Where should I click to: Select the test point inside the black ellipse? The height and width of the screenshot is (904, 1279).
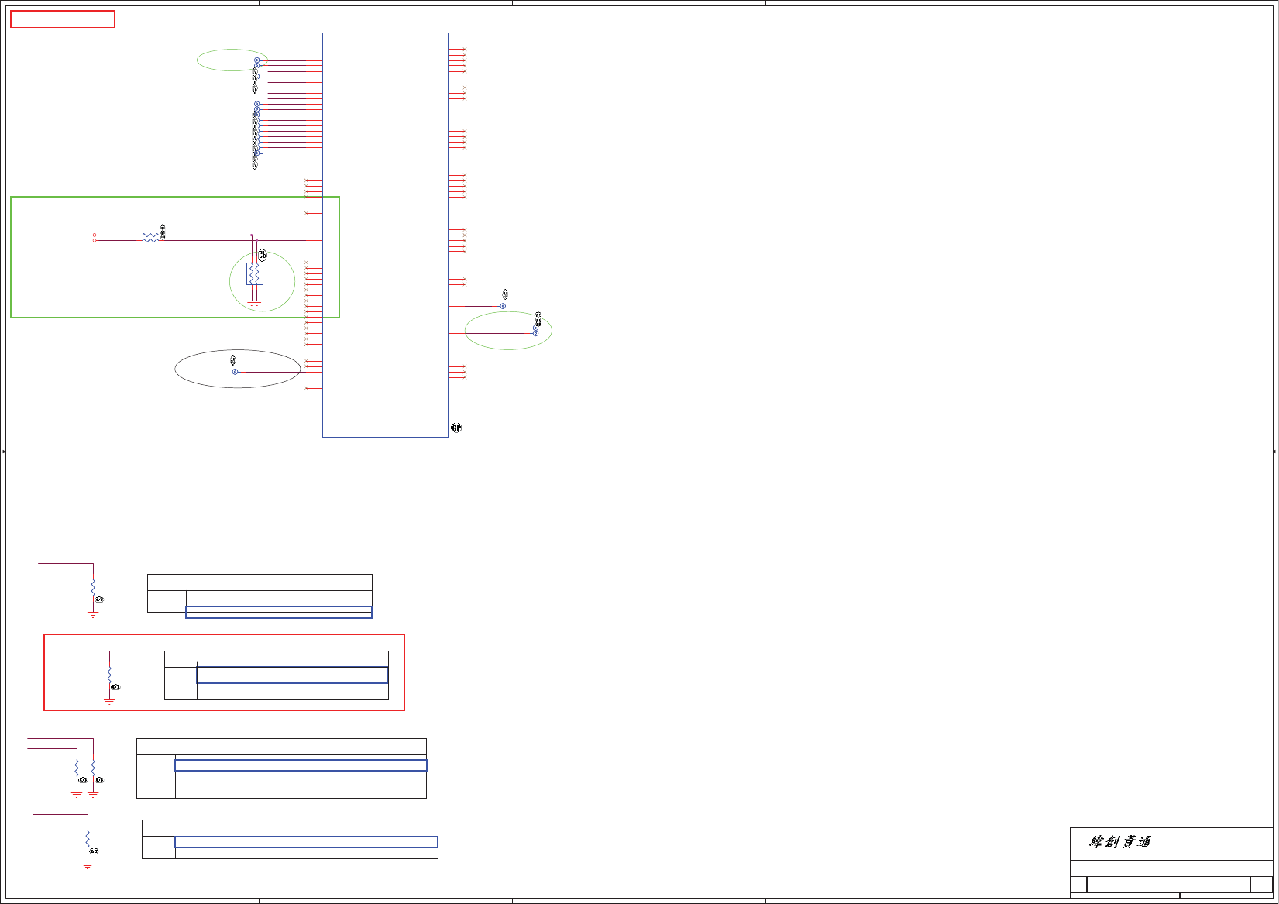pyautogui.click(x=236, y=372)
